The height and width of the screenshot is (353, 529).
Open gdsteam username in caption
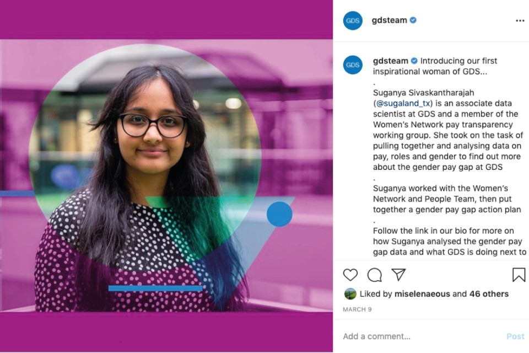[390, 61]
